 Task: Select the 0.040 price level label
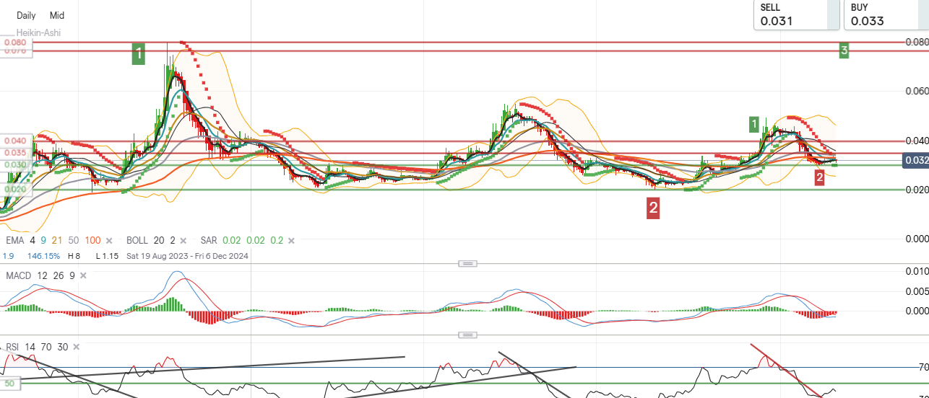[14, 141]
